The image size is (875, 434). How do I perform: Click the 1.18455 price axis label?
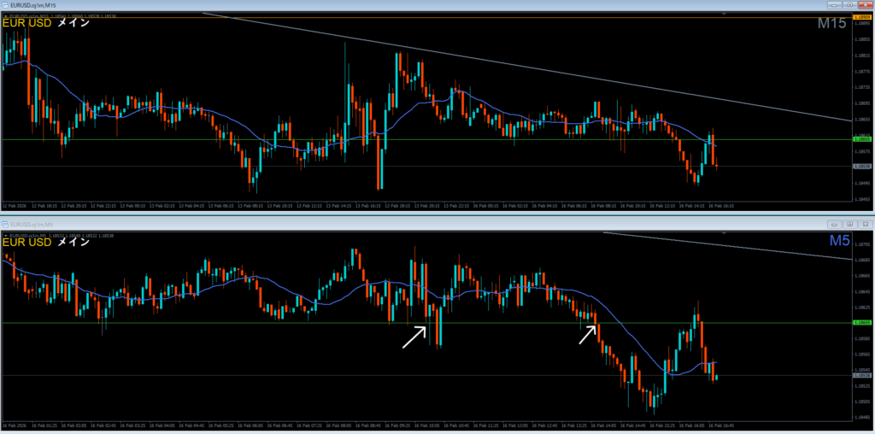[862, 199]
